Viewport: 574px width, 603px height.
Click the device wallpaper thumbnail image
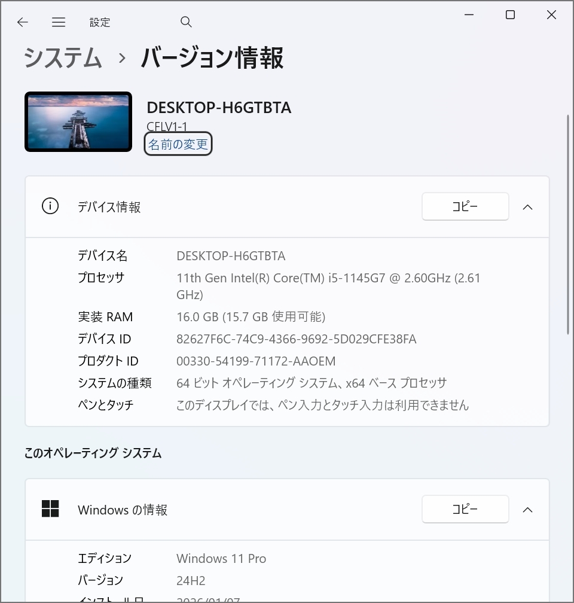pyautogui.click(x=78, y=121)
